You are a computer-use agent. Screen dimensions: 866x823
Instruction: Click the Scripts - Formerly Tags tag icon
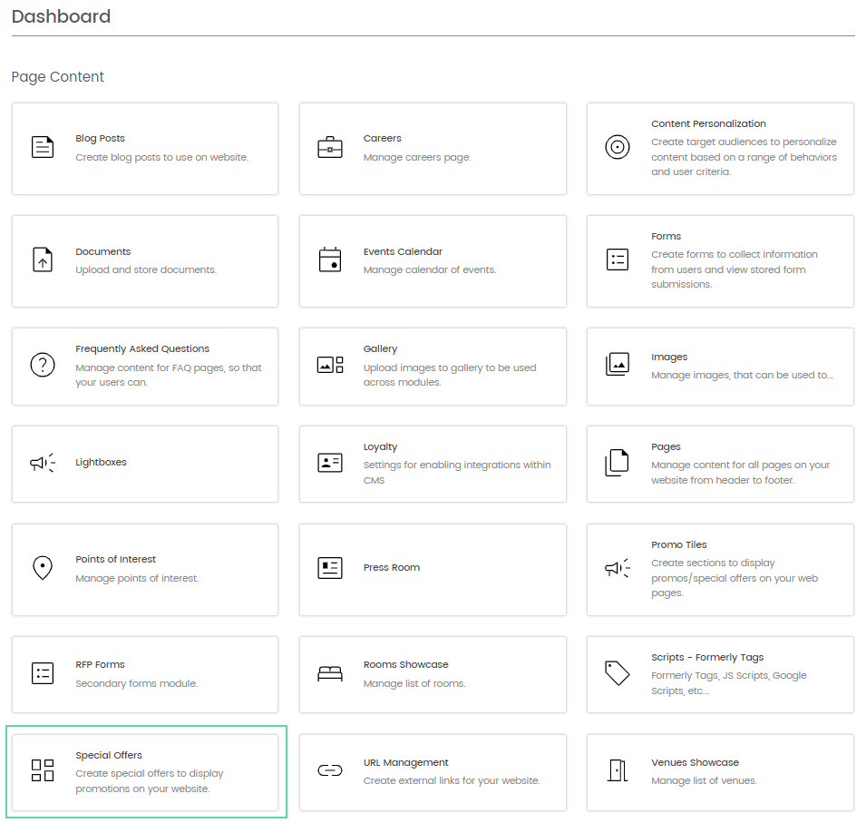(617, 672)
